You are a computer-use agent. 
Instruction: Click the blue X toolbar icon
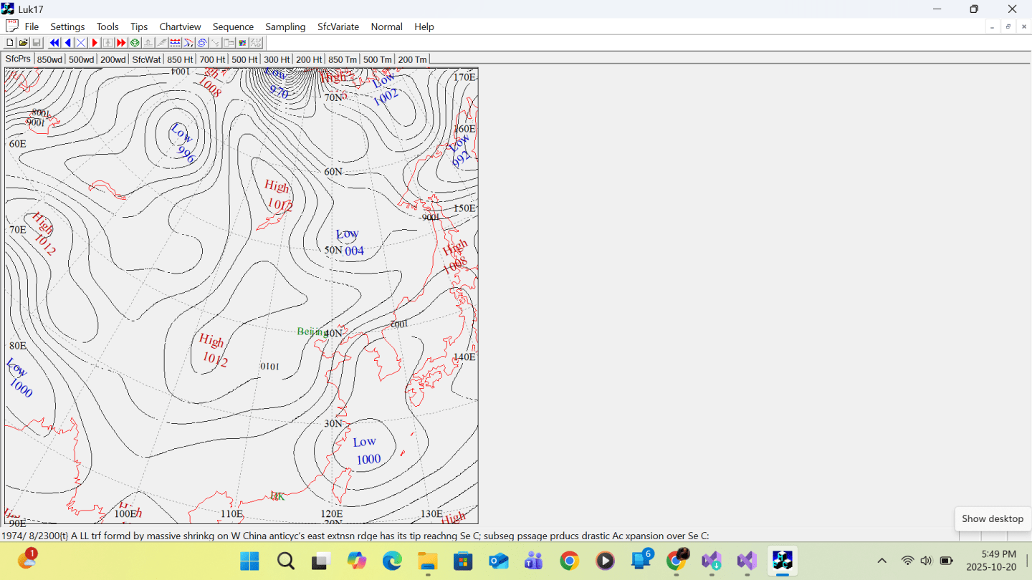pos(81,43)
